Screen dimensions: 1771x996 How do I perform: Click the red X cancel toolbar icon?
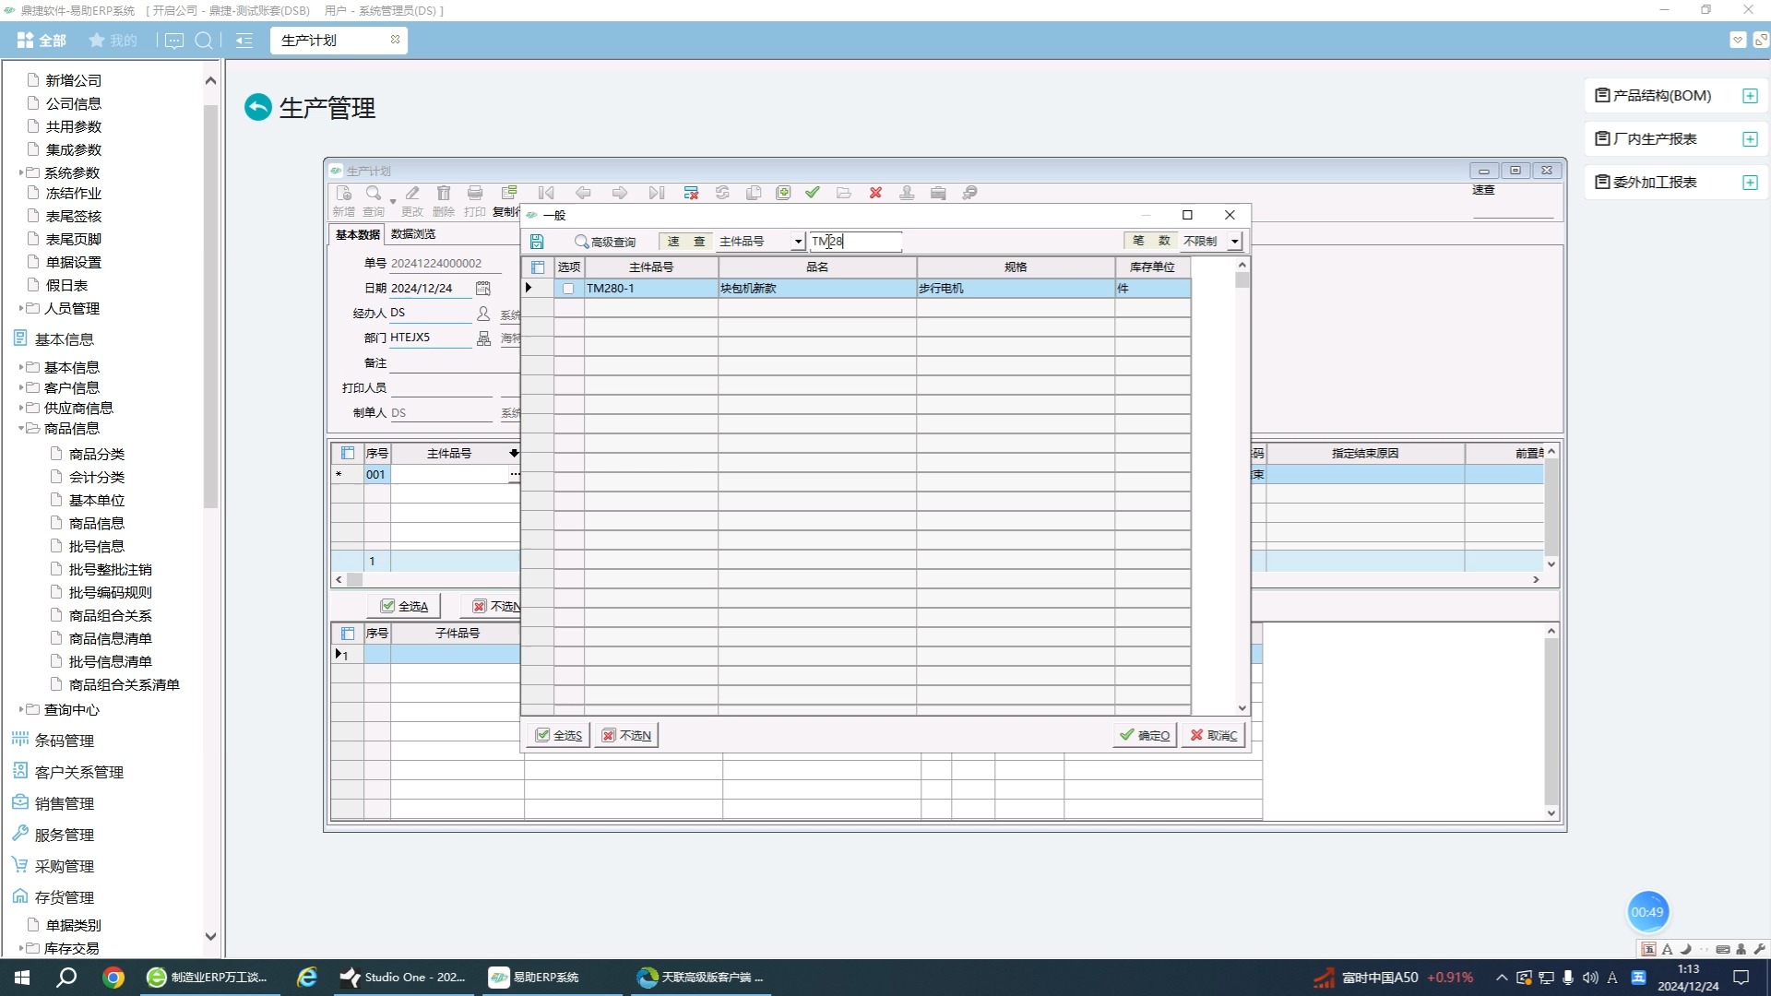point(875,193)
